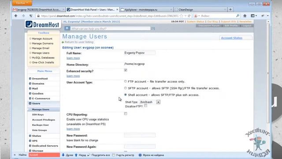Expand VPS menu section
282x159 pixels.
[30, 141]
